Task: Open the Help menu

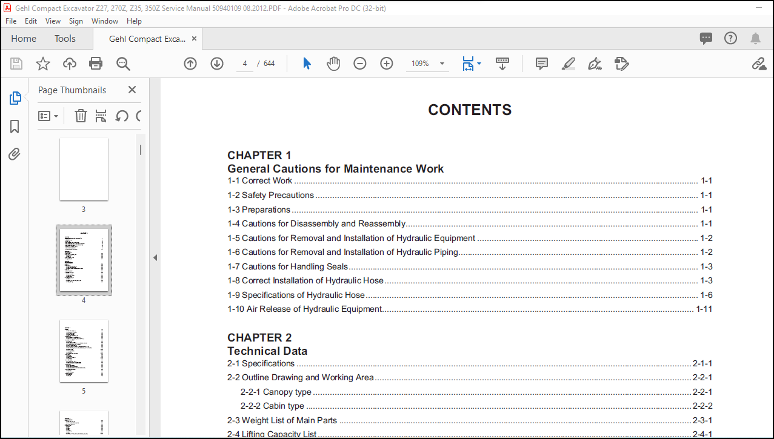Action: tap(135, 21)
